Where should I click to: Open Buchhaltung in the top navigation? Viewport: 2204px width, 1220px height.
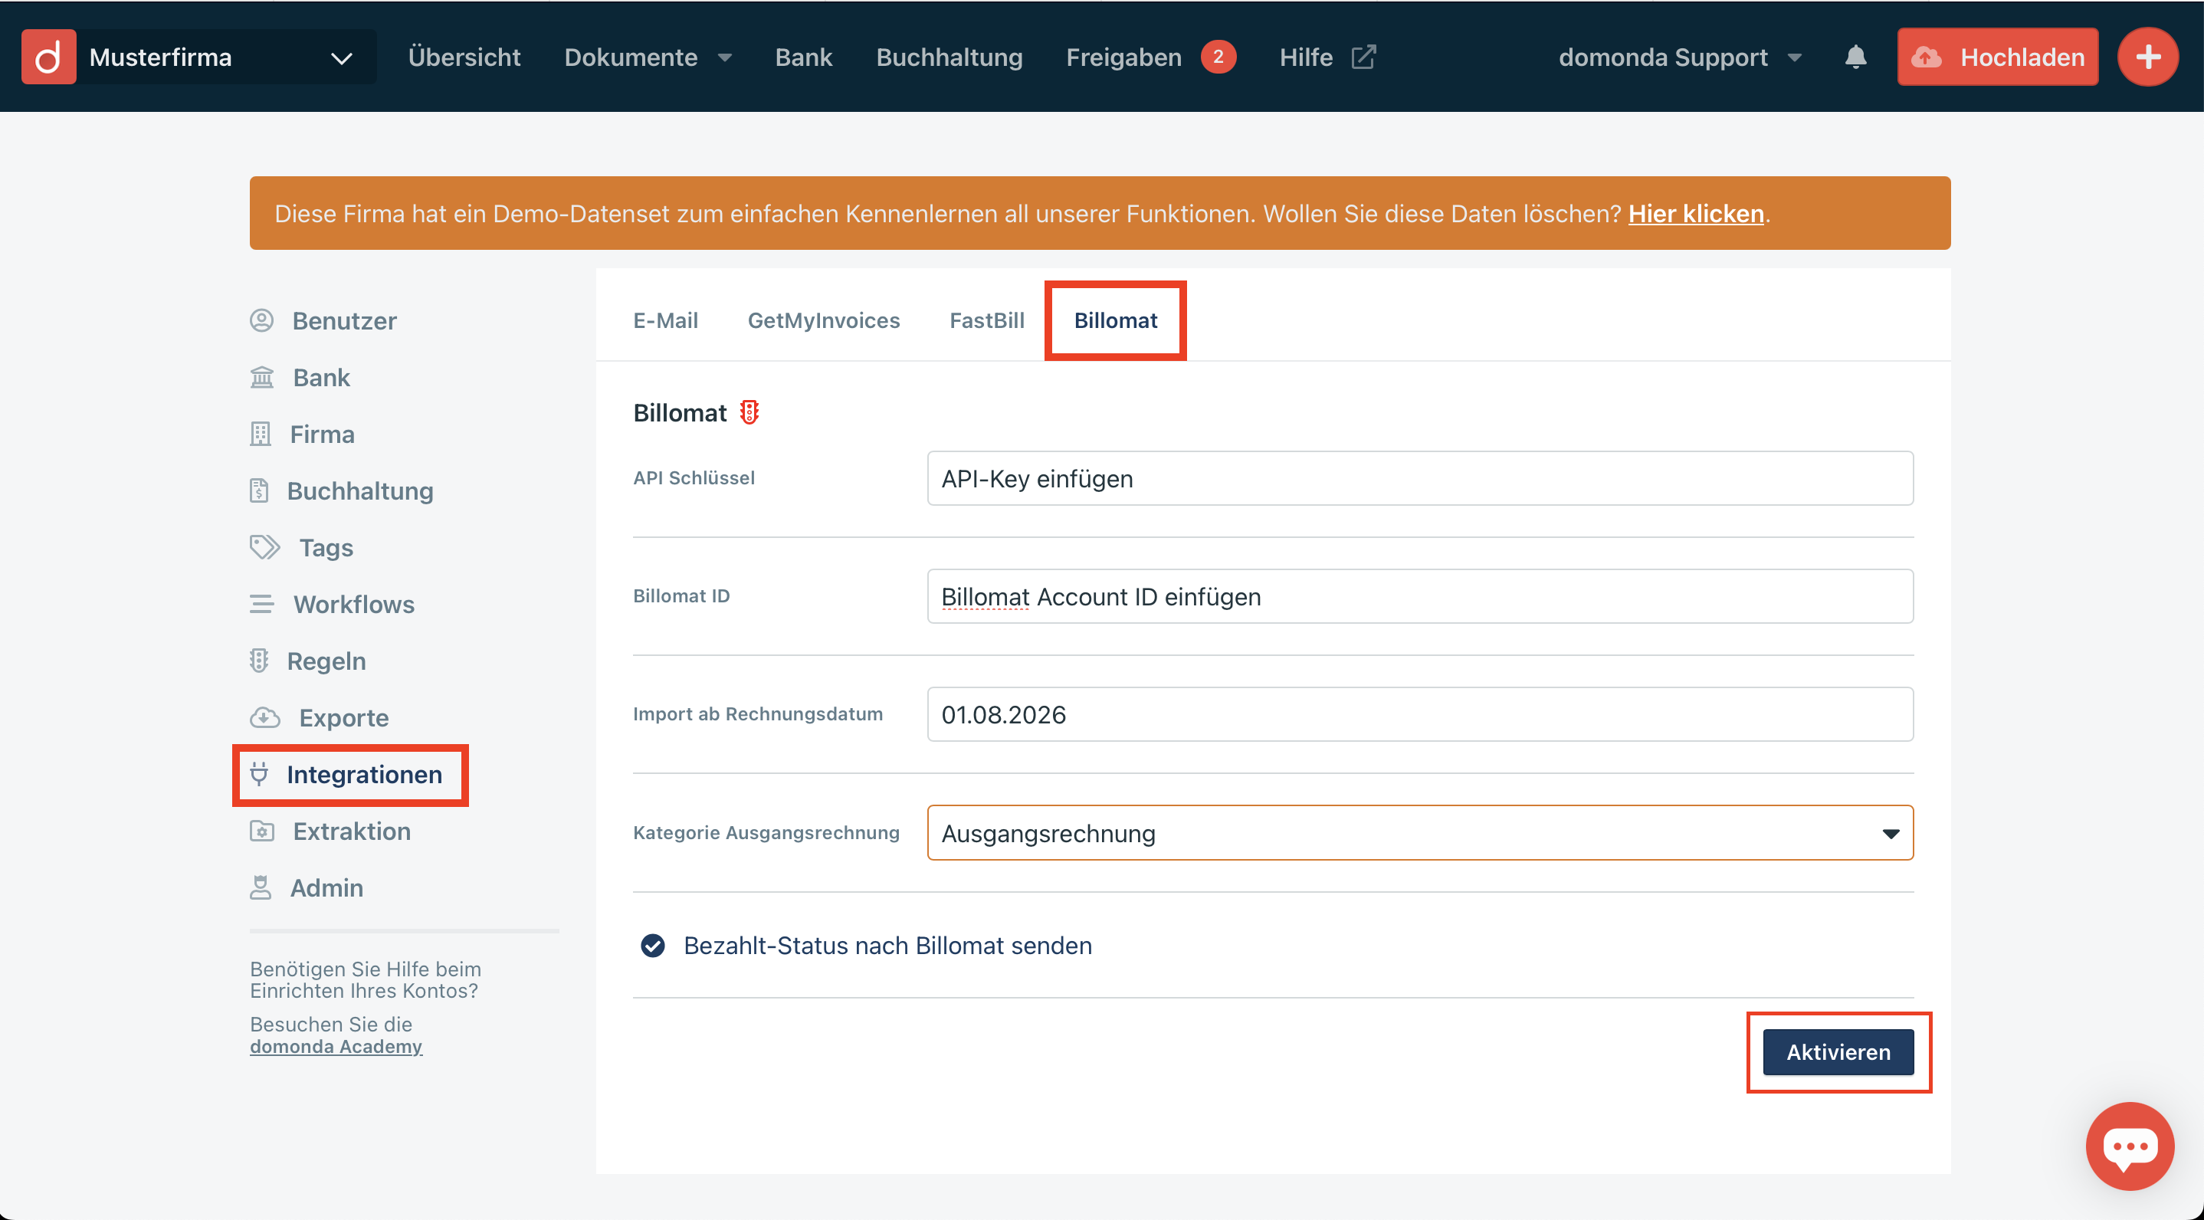949,57
